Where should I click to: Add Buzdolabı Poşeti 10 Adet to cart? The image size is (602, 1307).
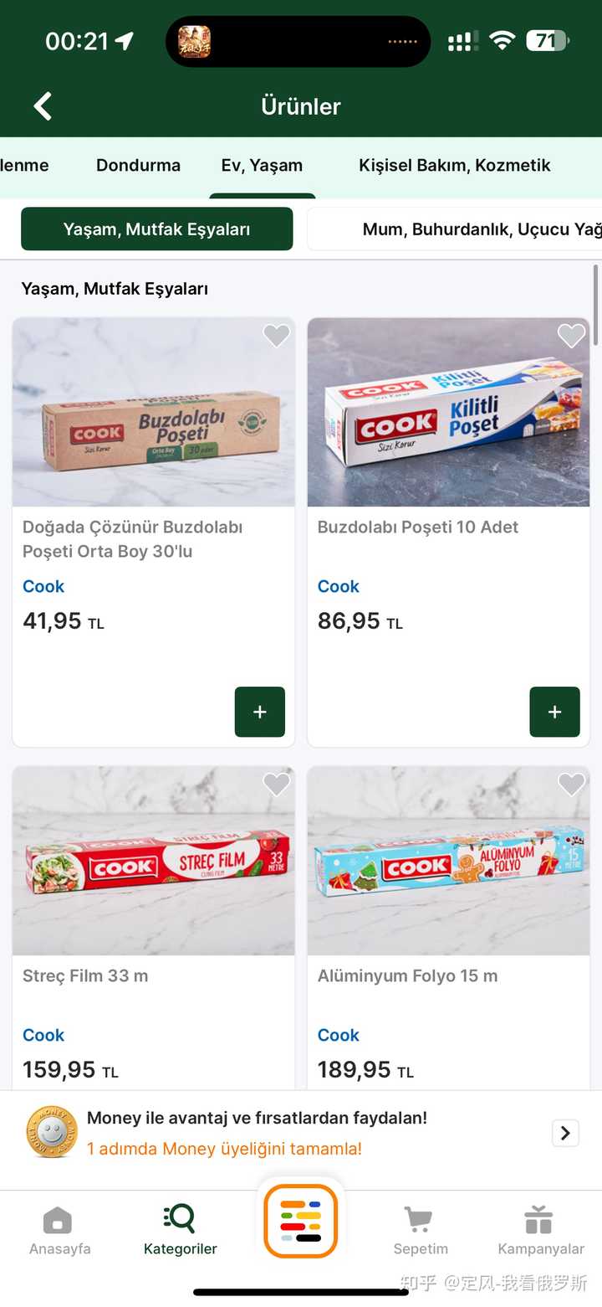tap(554, 712)
